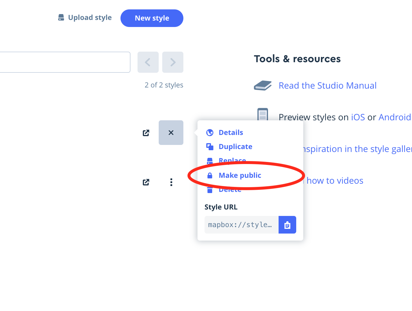Close the style options menu with X
412x311 pixels.
coord(171,133)
